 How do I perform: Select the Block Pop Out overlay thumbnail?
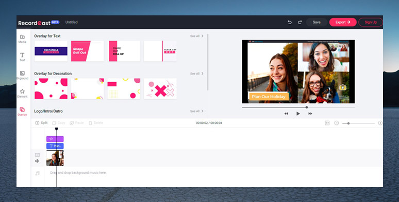point(160,51)
